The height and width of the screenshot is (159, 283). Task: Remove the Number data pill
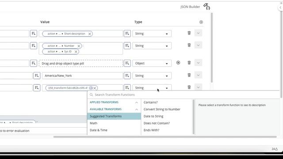pos(79,46)
